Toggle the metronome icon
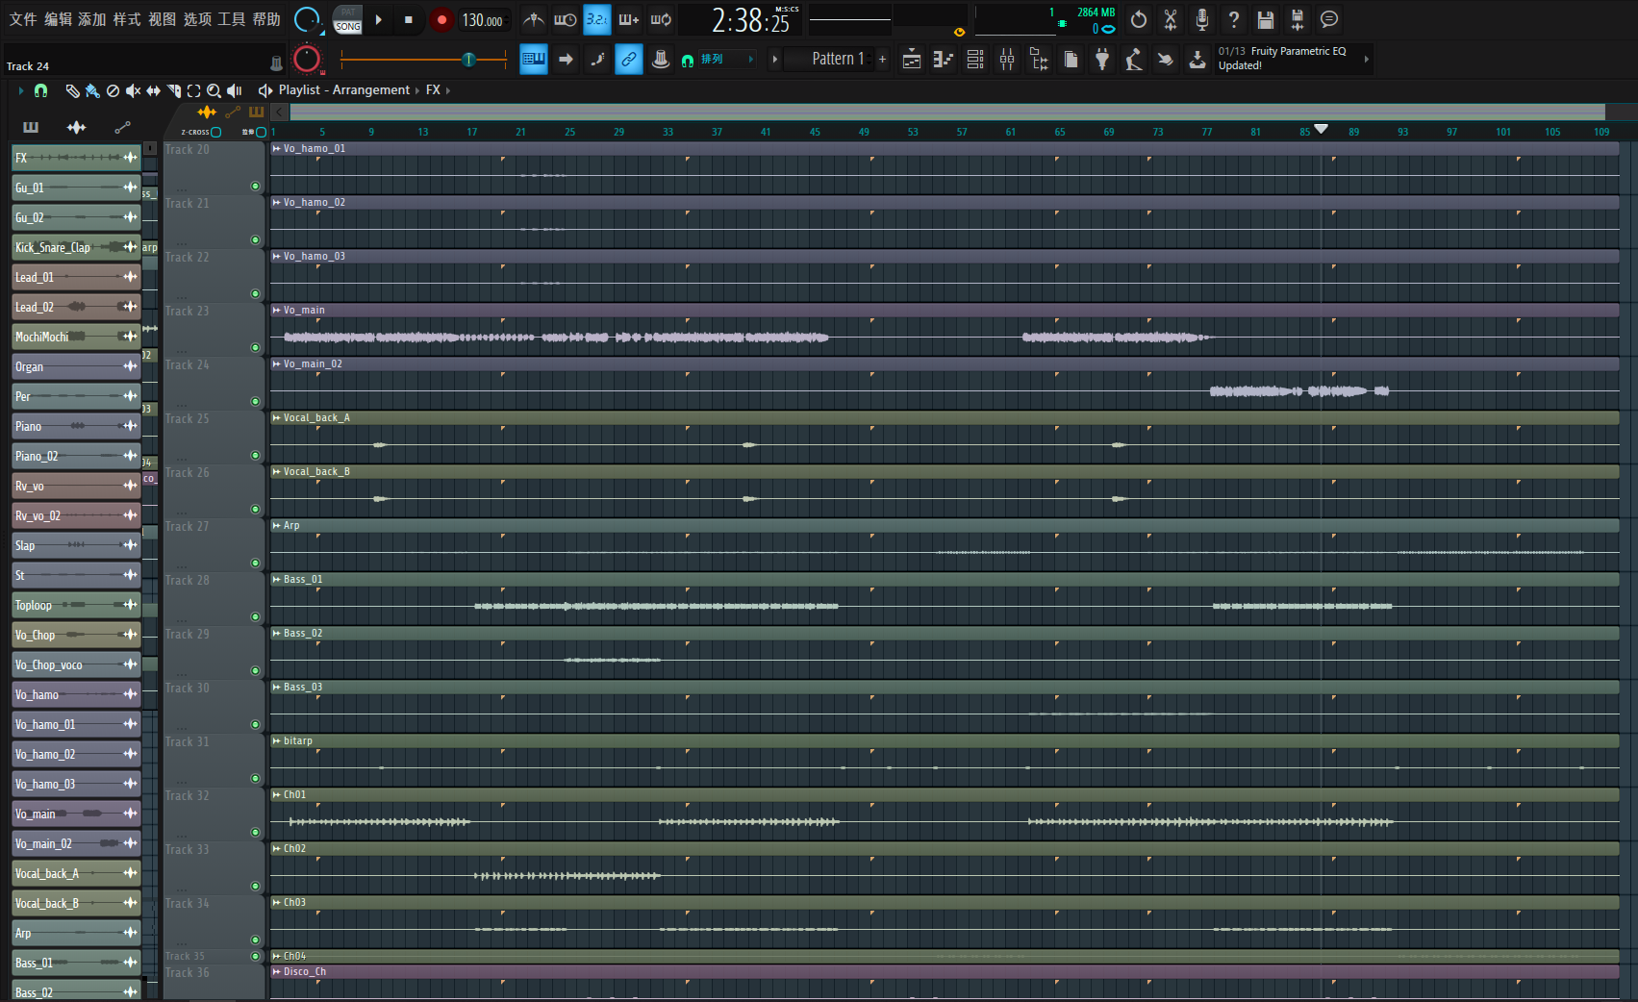 [534, 19]
